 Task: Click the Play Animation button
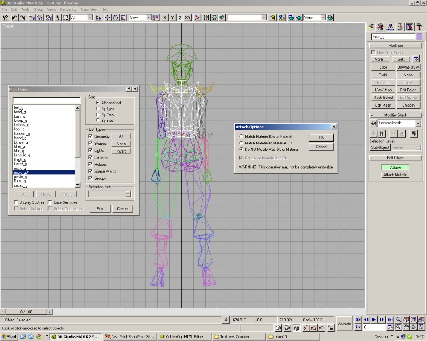pyautogui.click(x=374, y=320)
